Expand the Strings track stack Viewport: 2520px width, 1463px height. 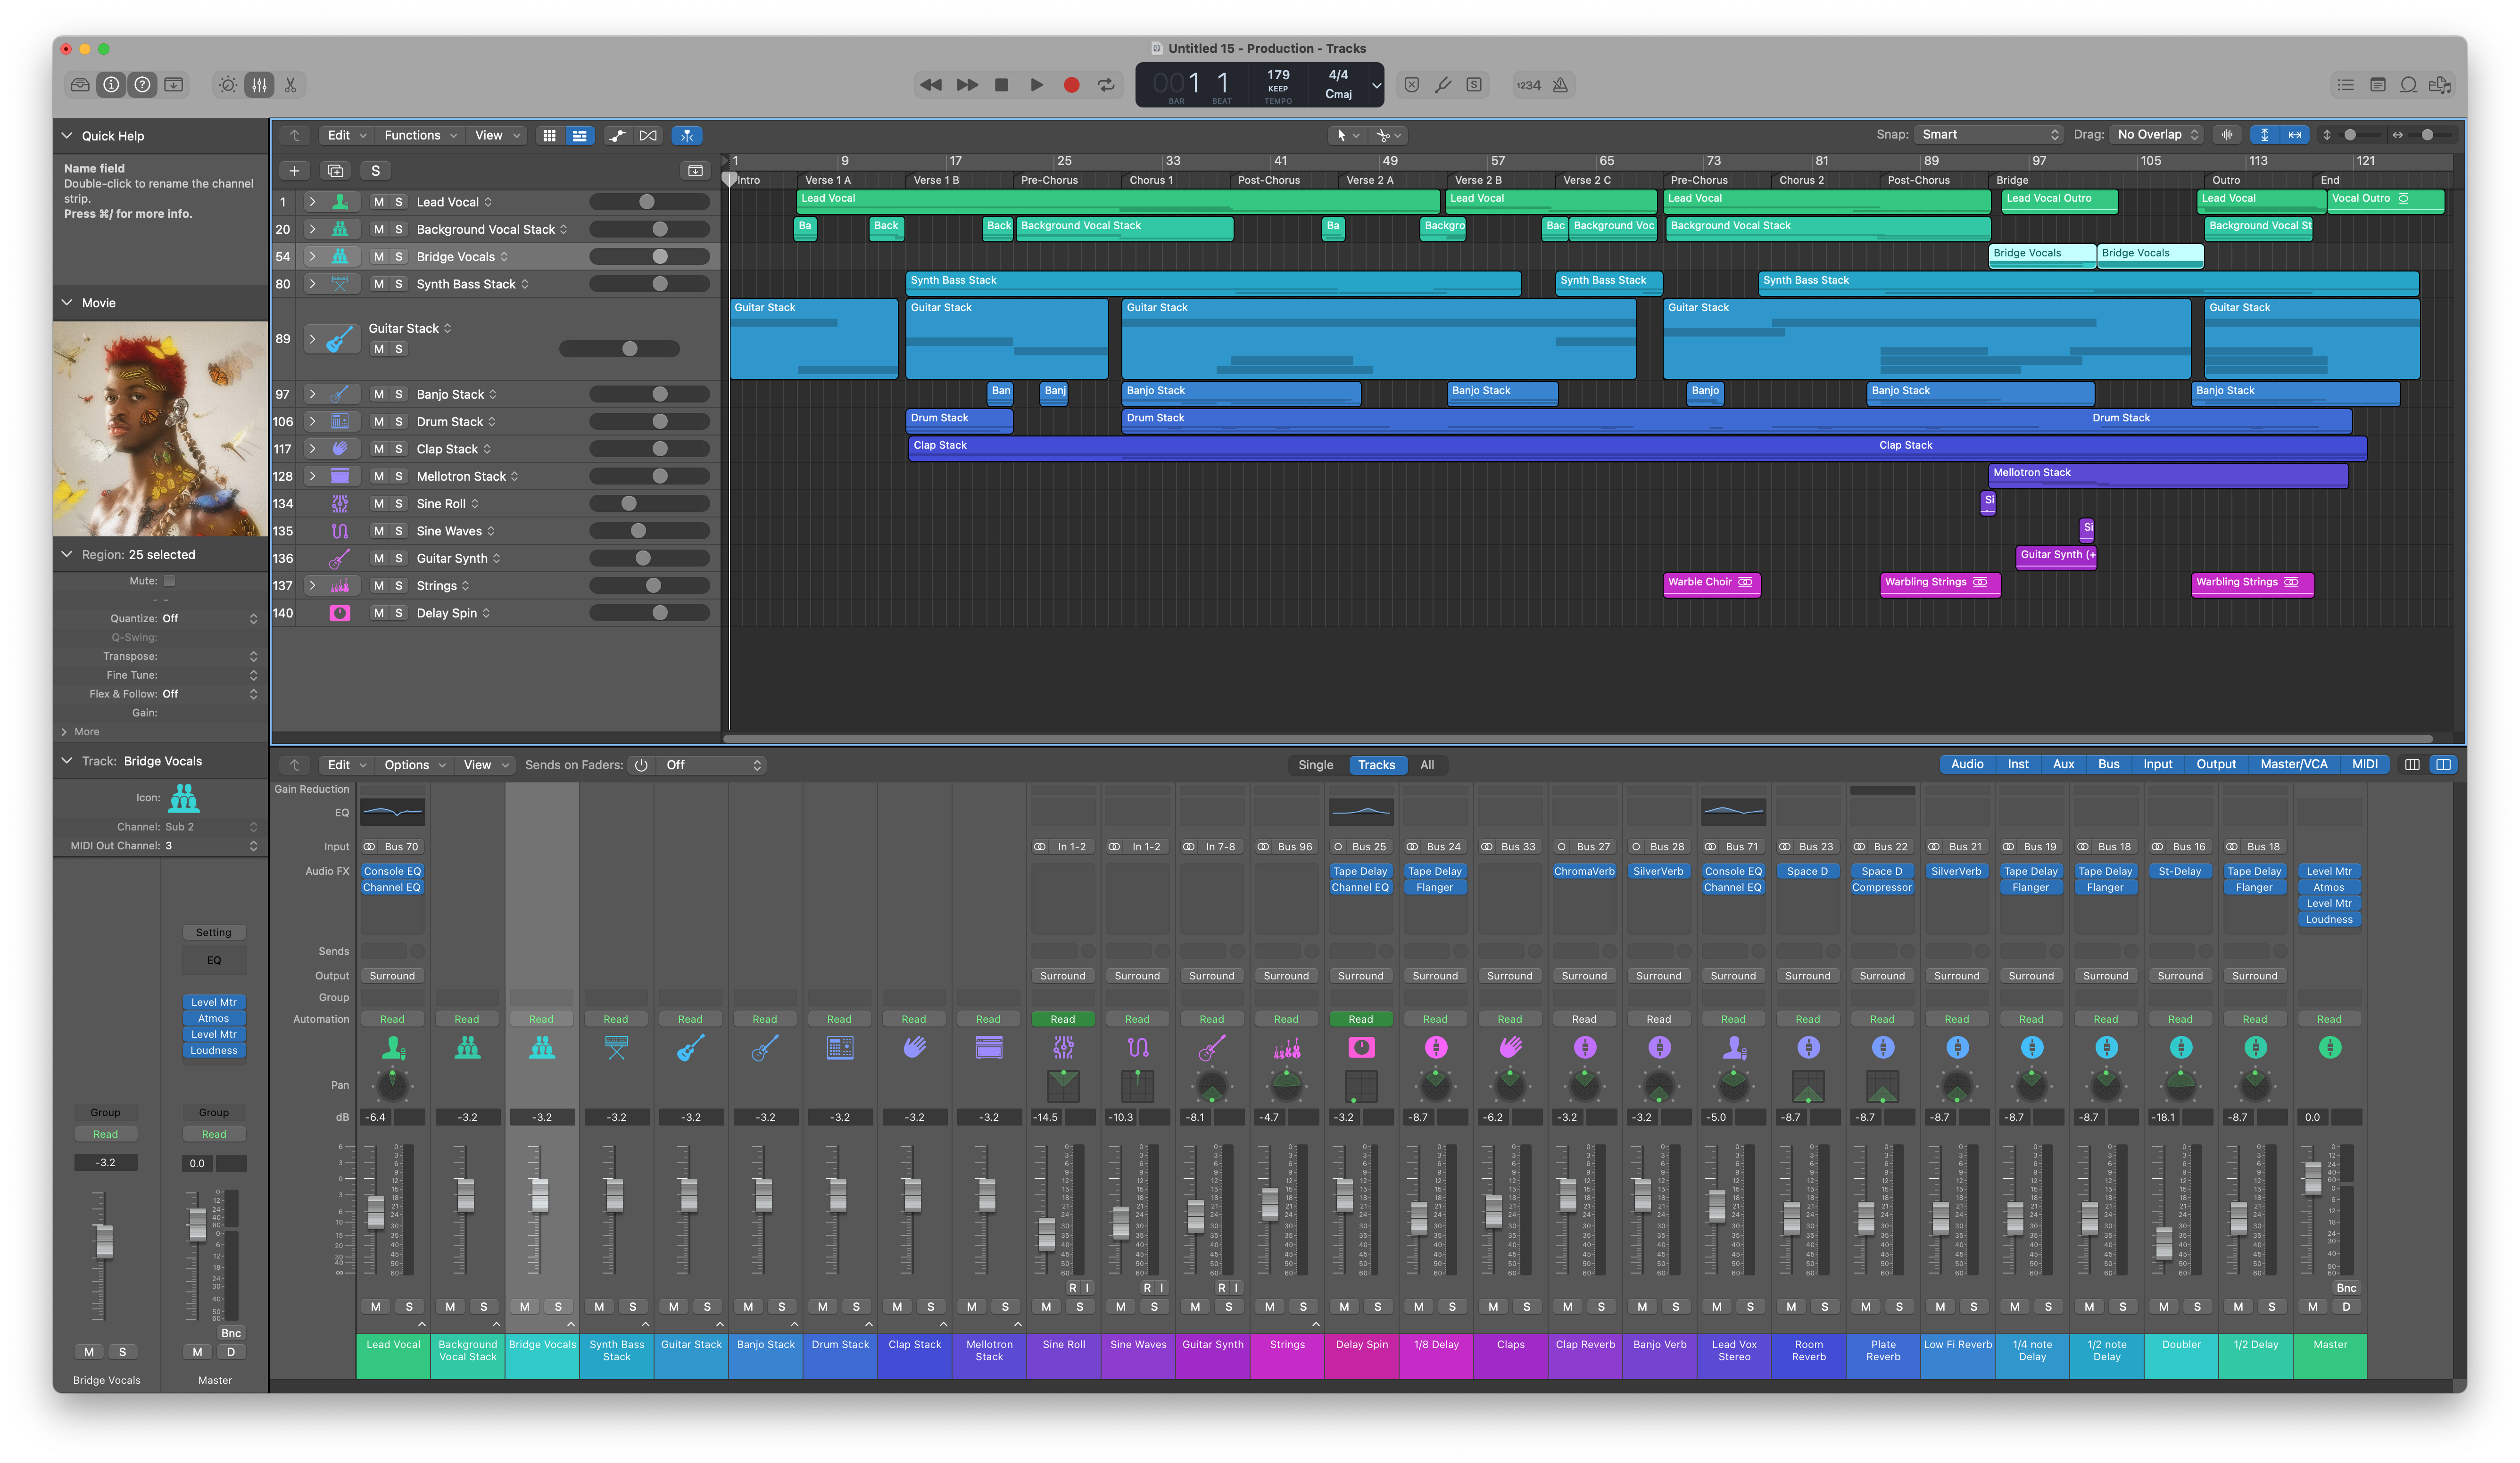(x=312, y=585)
